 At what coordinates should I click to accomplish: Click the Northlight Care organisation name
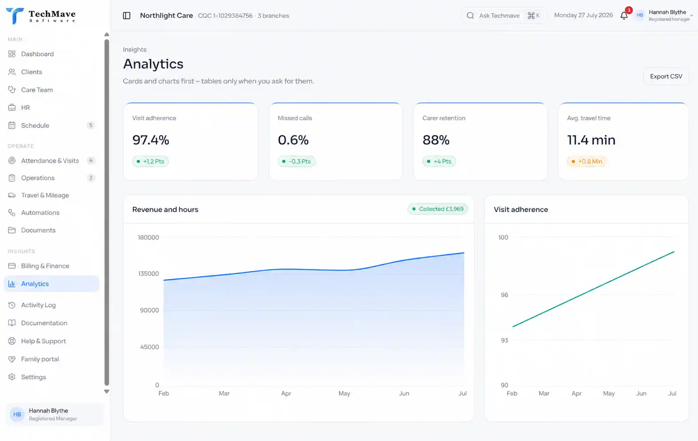tap(166, 15)
